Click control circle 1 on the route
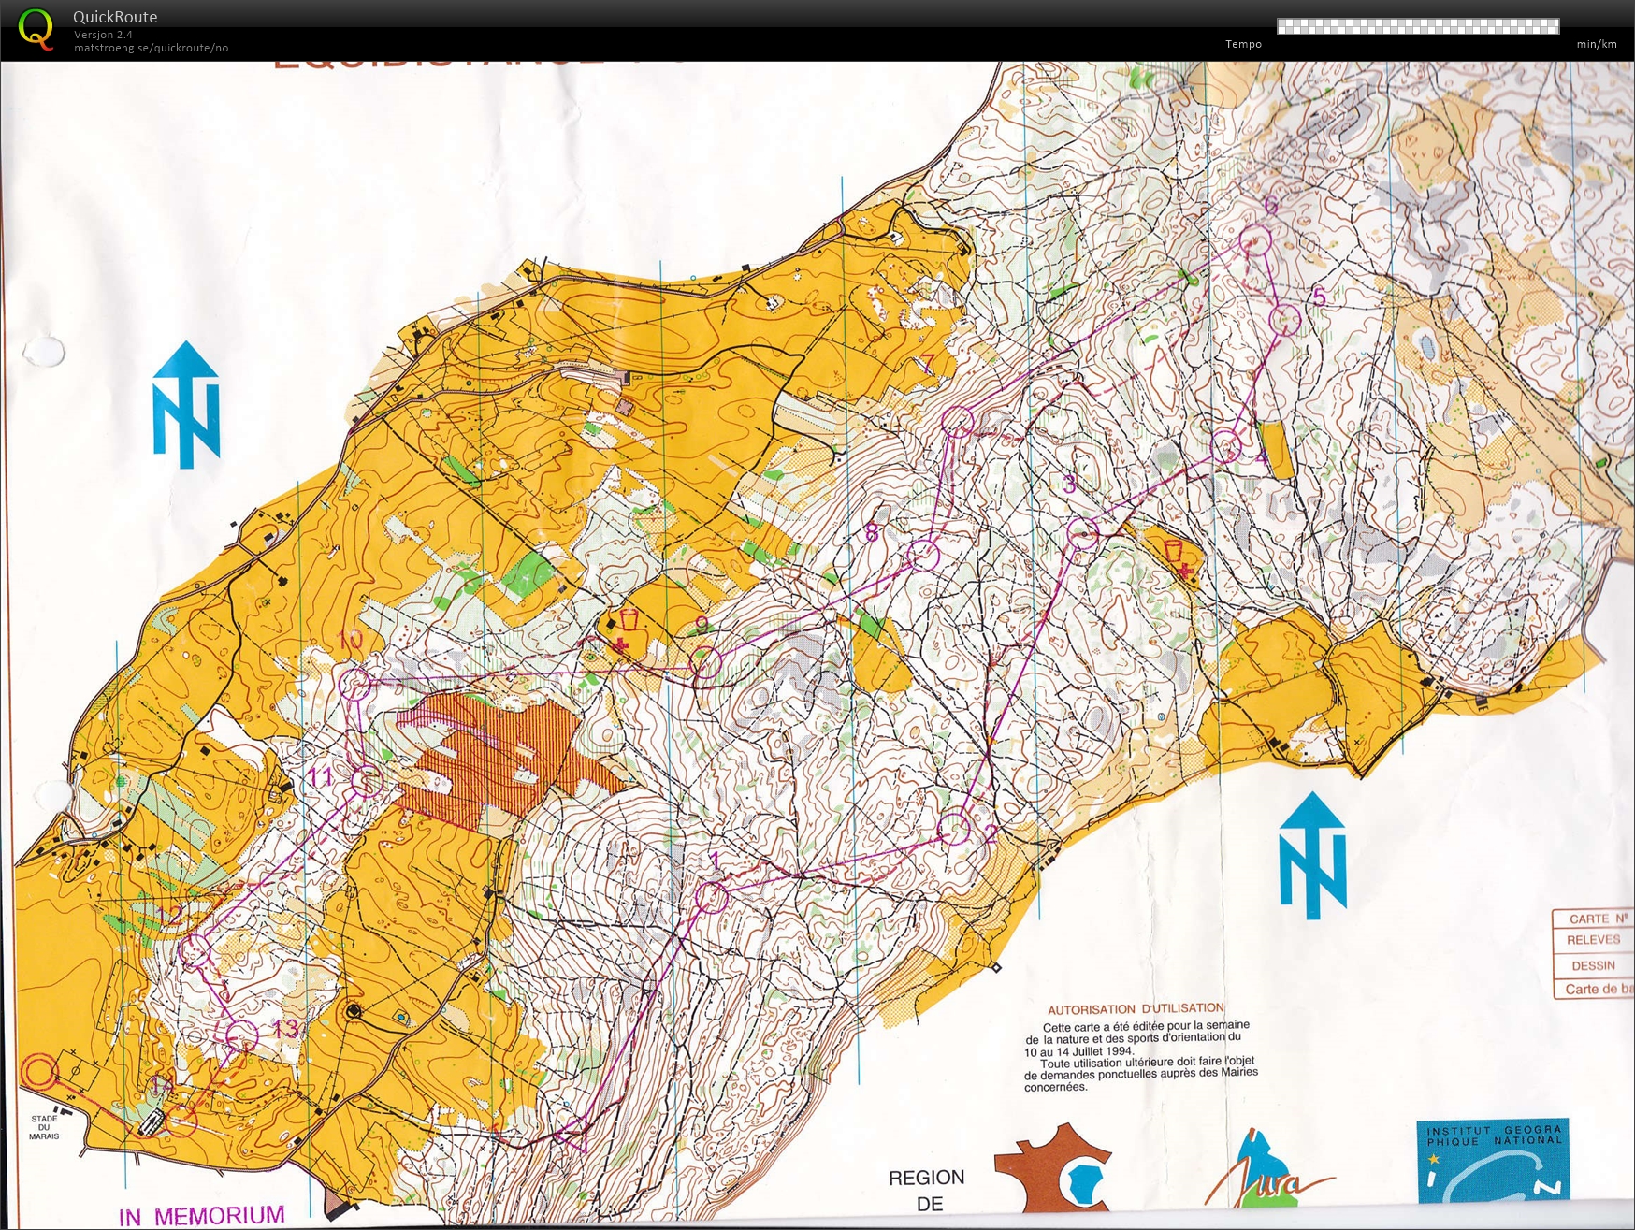Image resolution: width=1635 pixels, height=1230 pixels. coord(712,897)
